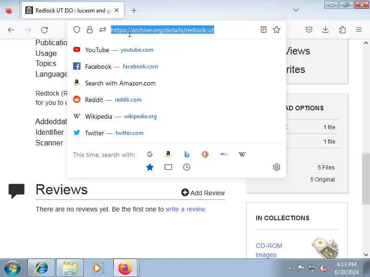The height and width of the screenshot is (277, 370).
Task: Search this time with Amazon icon
Action: tap(168, 154)
